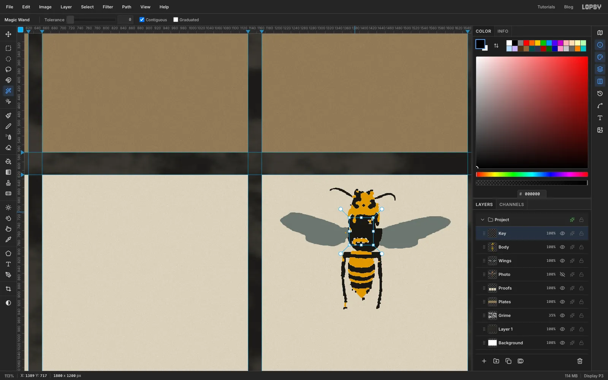Image resolution: width=608 pixels, height=380 pixels.
Task: Select the Gradient tool
Action: (8, 172)
